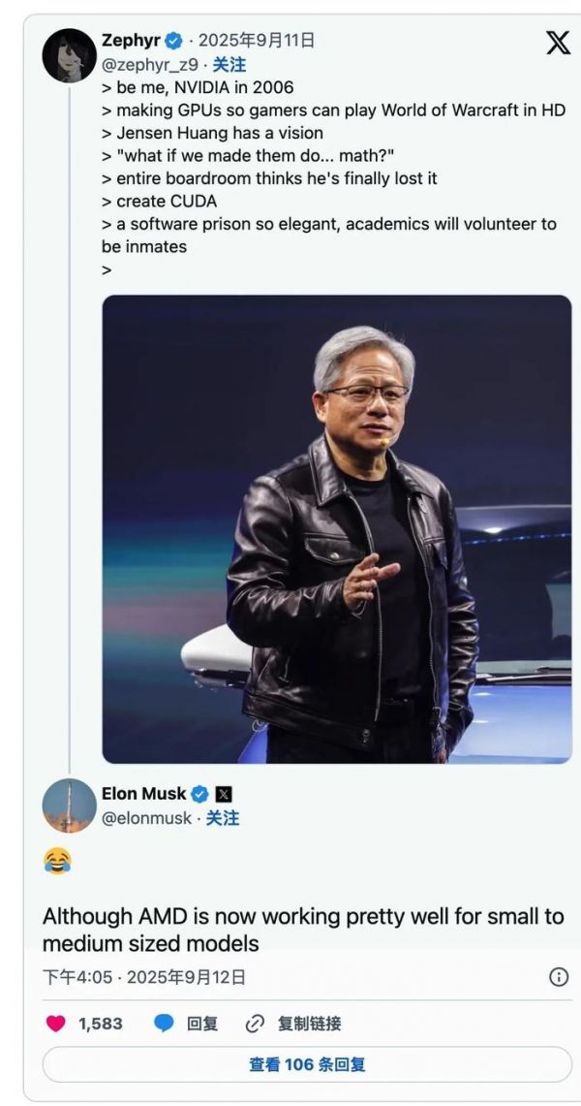581x1106 pixels.
Task: Click Zephyr's verified badge icon
Action: [174, 41]
